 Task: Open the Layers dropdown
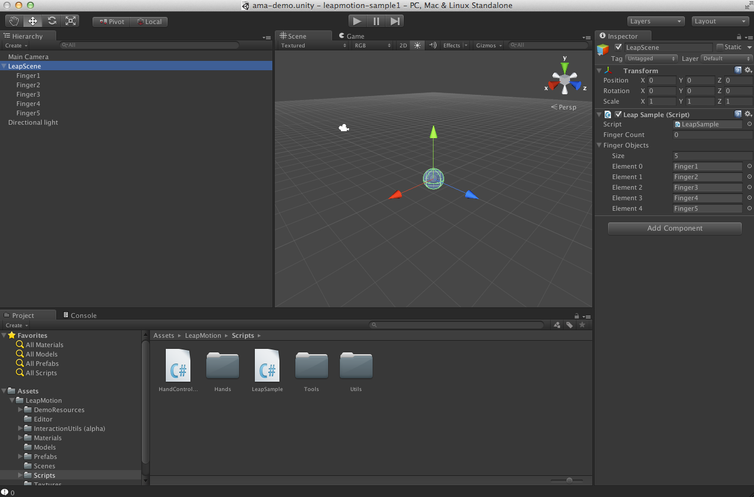click(656, 20)
